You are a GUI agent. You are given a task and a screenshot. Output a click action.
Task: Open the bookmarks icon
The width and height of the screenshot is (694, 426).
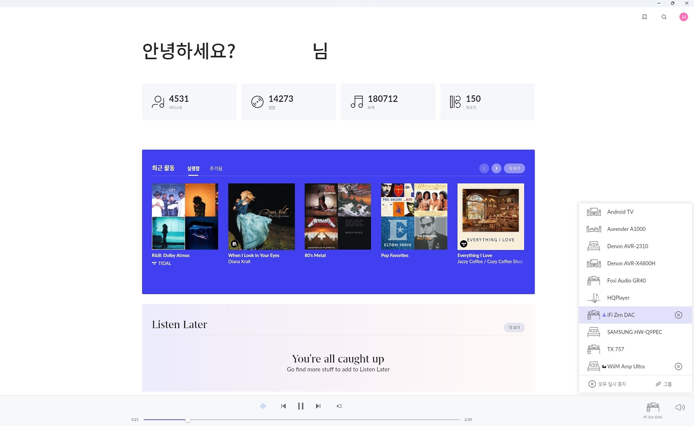644,17
